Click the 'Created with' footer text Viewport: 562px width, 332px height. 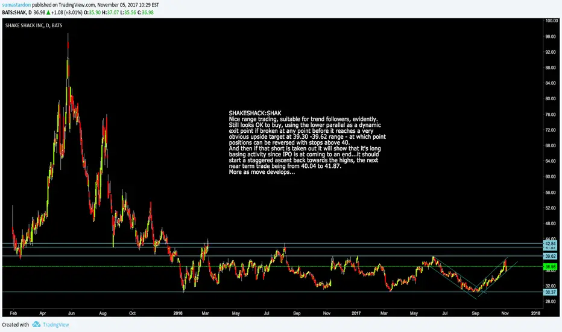(16, 325)
